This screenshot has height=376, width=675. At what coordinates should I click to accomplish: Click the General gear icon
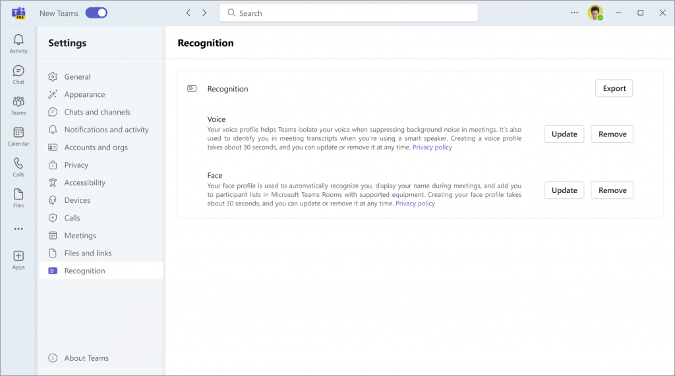point(53,76)
